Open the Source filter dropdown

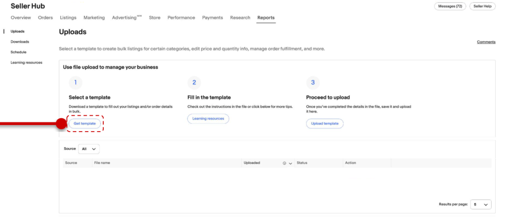coord(89,149)
